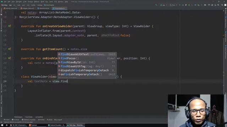Open the Code menu

(x=25, y=1)
